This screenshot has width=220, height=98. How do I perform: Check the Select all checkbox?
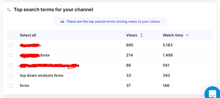click(x=11, y=35)
